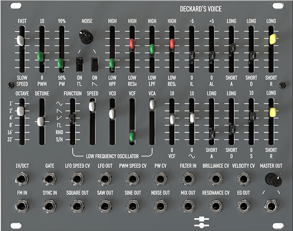Click the red RESL slider cap
293x231 pixels.
click(x=172, y=44)
